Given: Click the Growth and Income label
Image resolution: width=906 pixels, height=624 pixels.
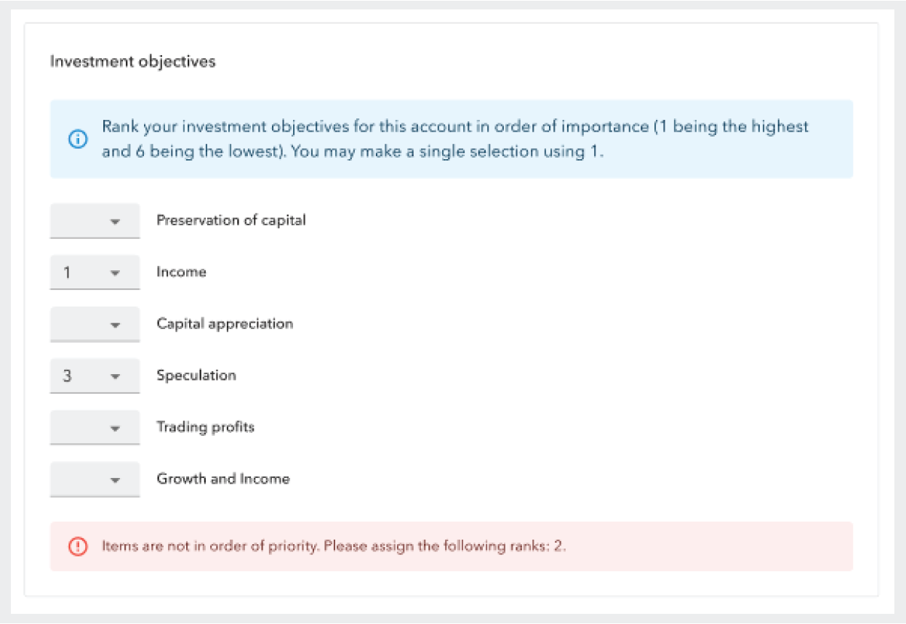Looking at the screenshot, I should (223, 479).
